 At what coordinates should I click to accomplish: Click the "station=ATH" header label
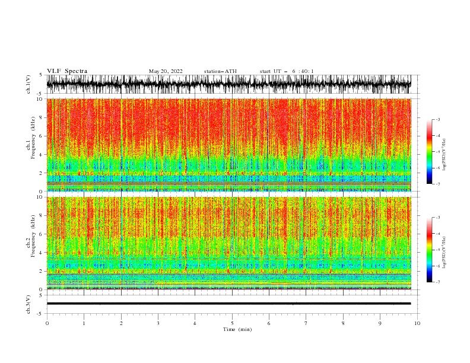(220, 71)
